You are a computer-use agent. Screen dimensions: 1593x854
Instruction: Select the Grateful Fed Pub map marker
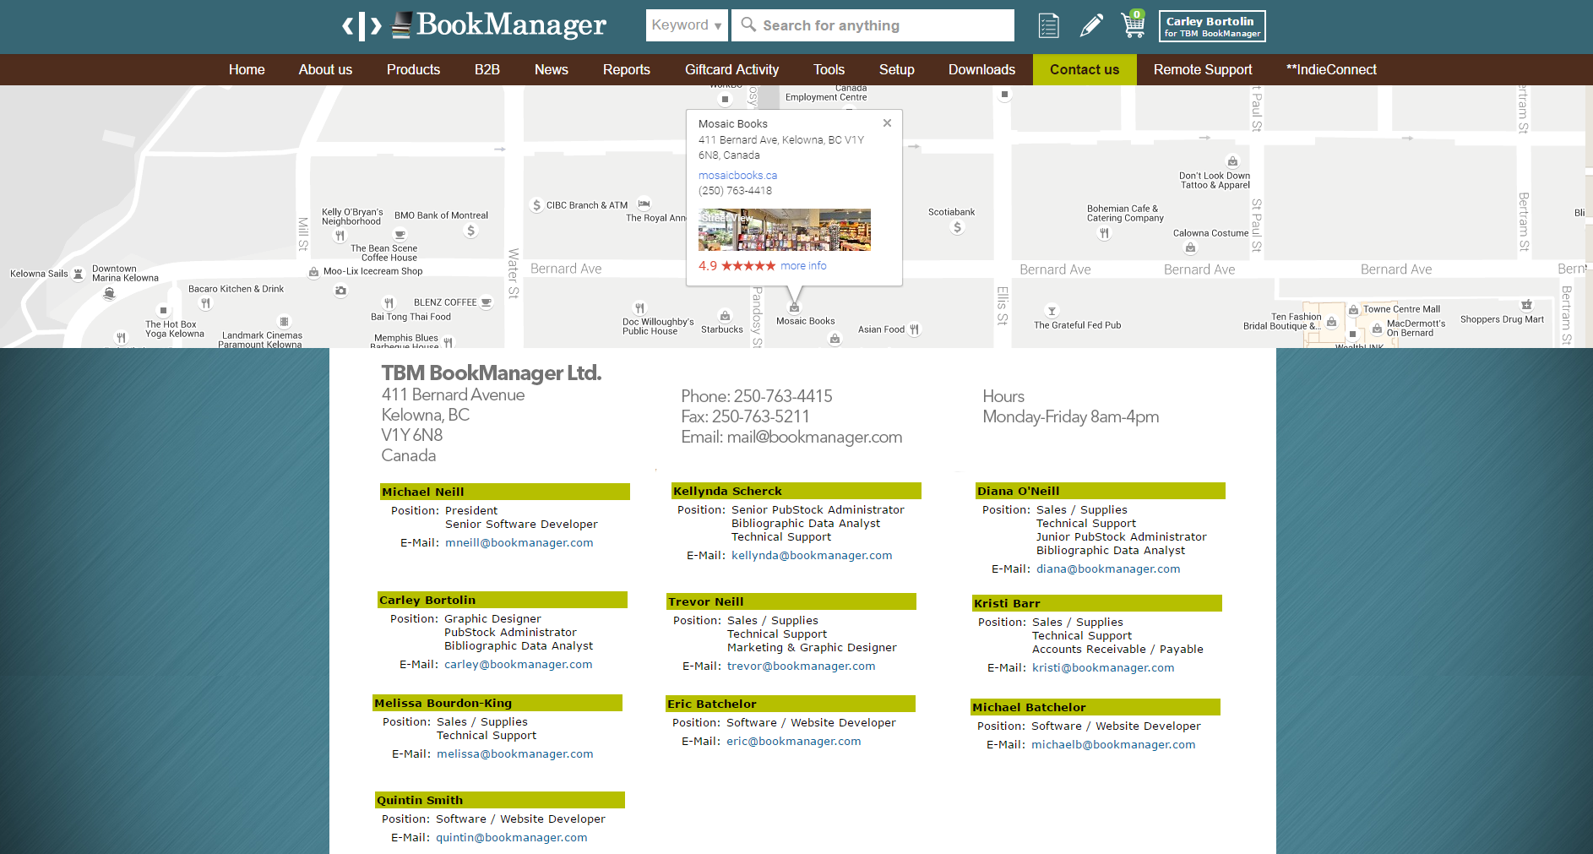(x=1052, y=311)
